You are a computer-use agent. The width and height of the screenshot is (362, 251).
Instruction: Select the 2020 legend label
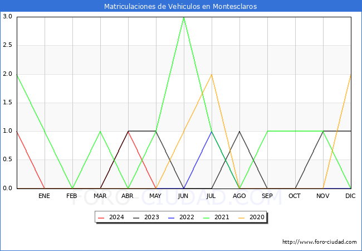point(257,218)
